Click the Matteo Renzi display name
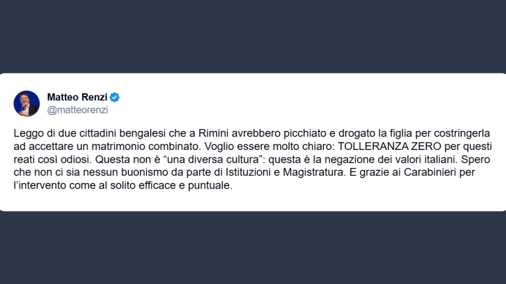The height and width of the screenshot is (284, 506). tap(77, 97)
